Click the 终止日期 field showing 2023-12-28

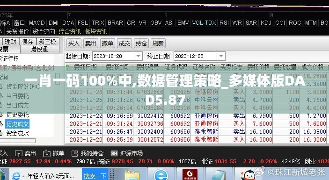[x=196, y=56]
